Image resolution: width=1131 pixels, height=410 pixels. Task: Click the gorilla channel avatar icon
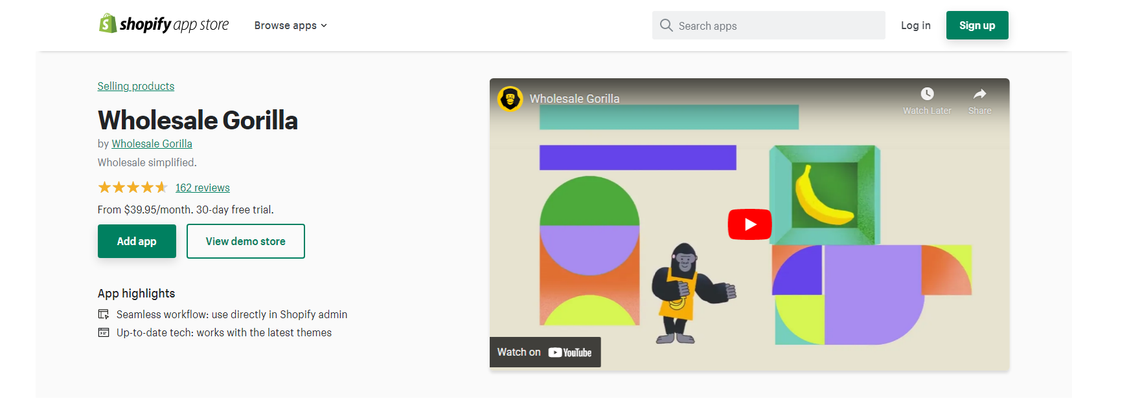[510, 99]
